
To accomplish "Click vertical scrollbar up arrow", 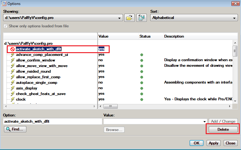I will coord(235,43).
